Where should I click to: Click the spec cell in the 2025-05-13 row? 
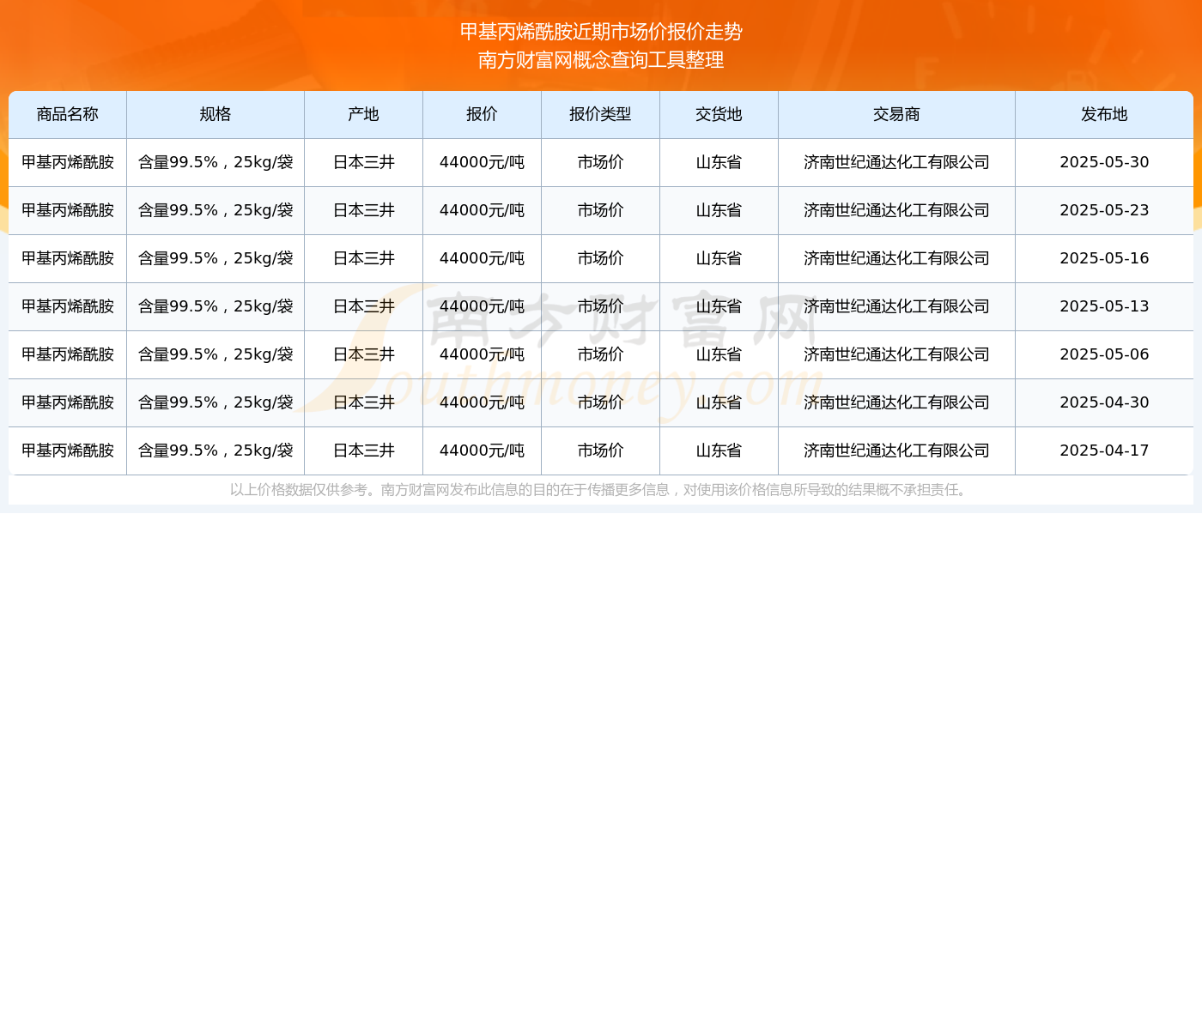(216, 306)
